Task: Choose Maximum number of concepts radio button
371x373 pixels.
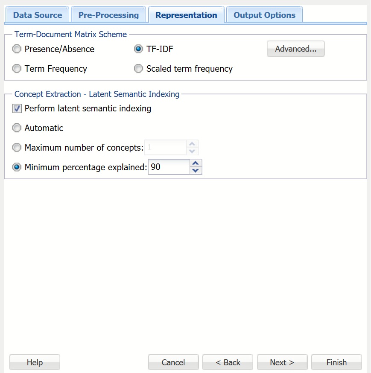Action: (x=17, y=148)
